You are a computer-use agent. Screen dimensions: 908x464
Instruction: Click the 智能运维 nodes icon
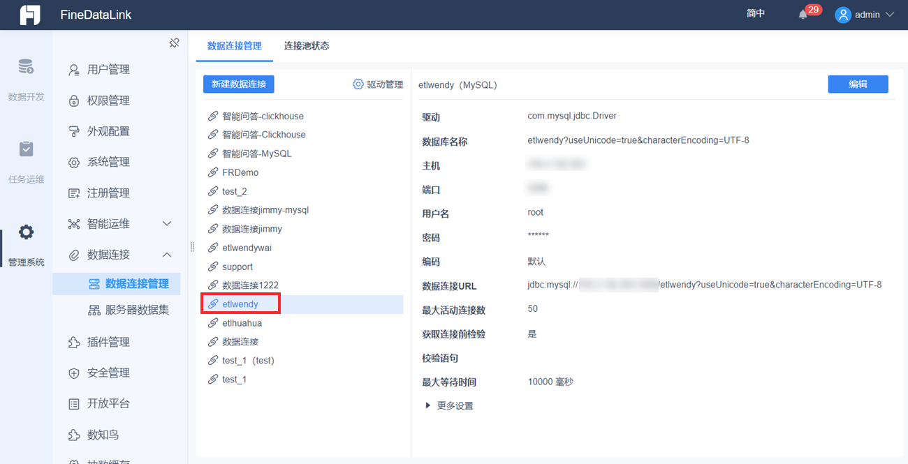[x=73, y=224]
